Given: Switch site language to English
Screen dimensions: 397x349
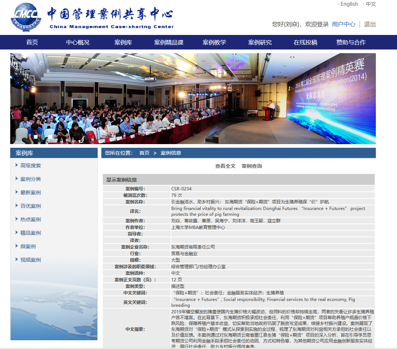Looking at the screenshot, I should (x=349, y=4).
